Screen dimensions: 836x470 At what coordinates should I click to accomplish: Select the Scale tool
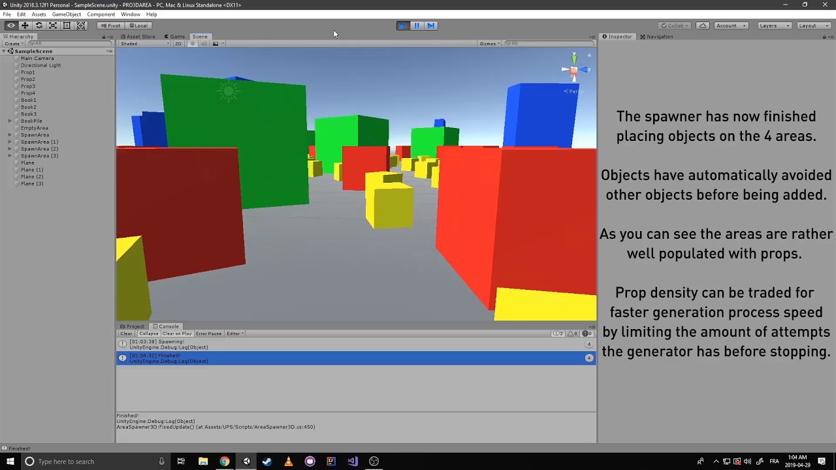coord(53,25)
